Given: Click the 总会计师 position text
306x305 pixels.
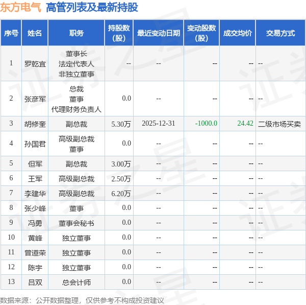Looking at the screenshot, I should [x=76, y=283].
